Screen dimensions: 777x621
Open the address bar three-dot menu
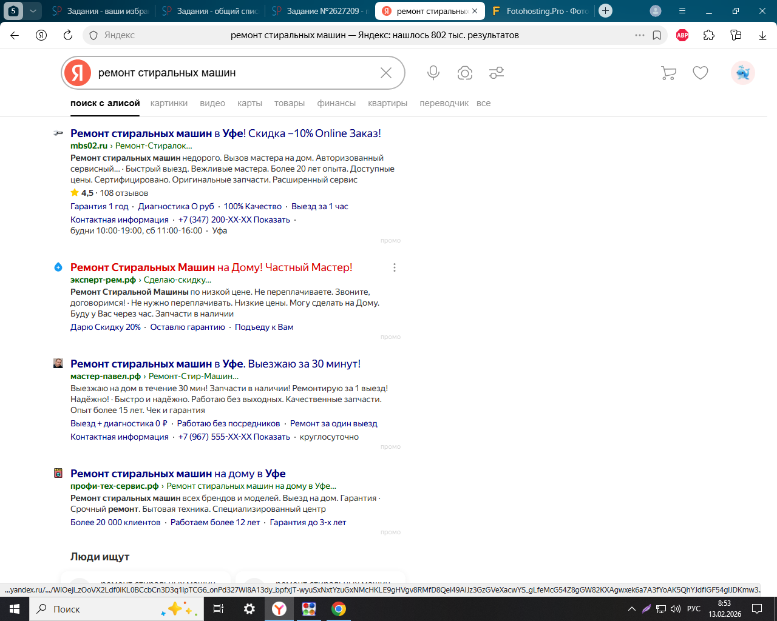point(640,35)
